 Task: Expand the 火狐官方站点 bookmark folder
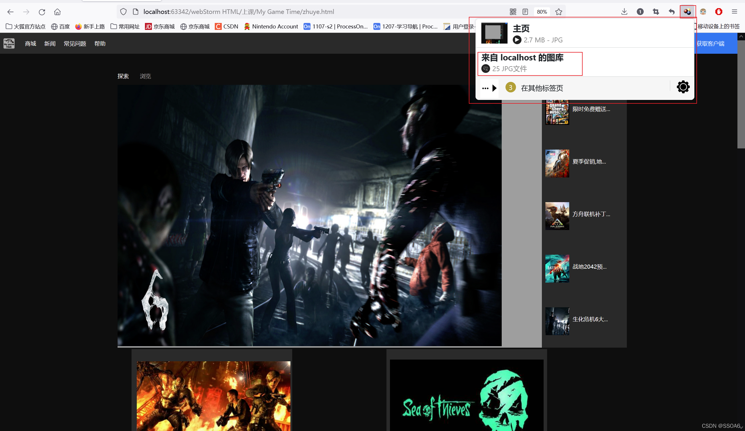[26, 26]
